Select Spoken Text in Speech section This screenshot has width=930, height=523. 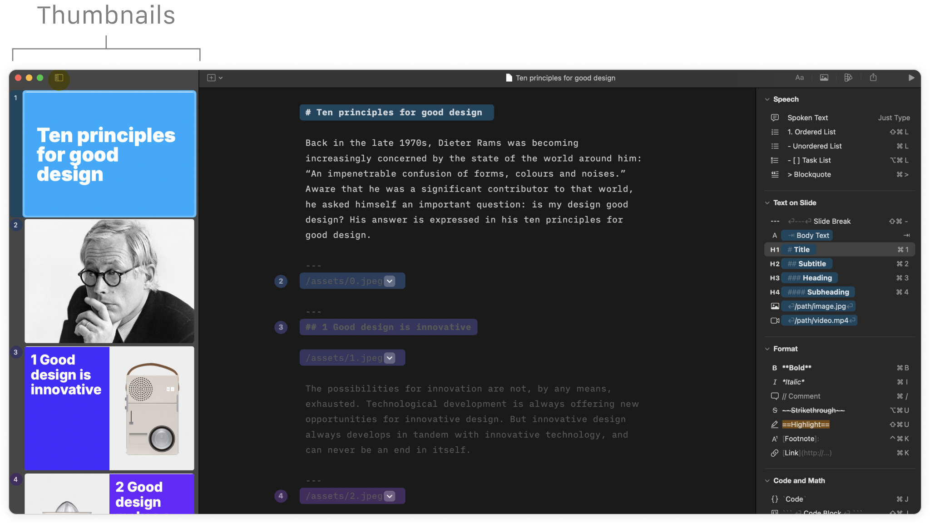(x=840, y=118)
